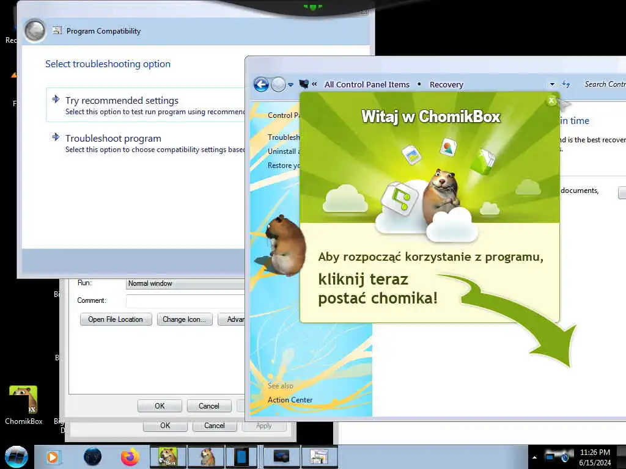Select the Recovery breadcrumb in the address bar
The width and height of the screenshot is (626, 469).
[446, 84]
